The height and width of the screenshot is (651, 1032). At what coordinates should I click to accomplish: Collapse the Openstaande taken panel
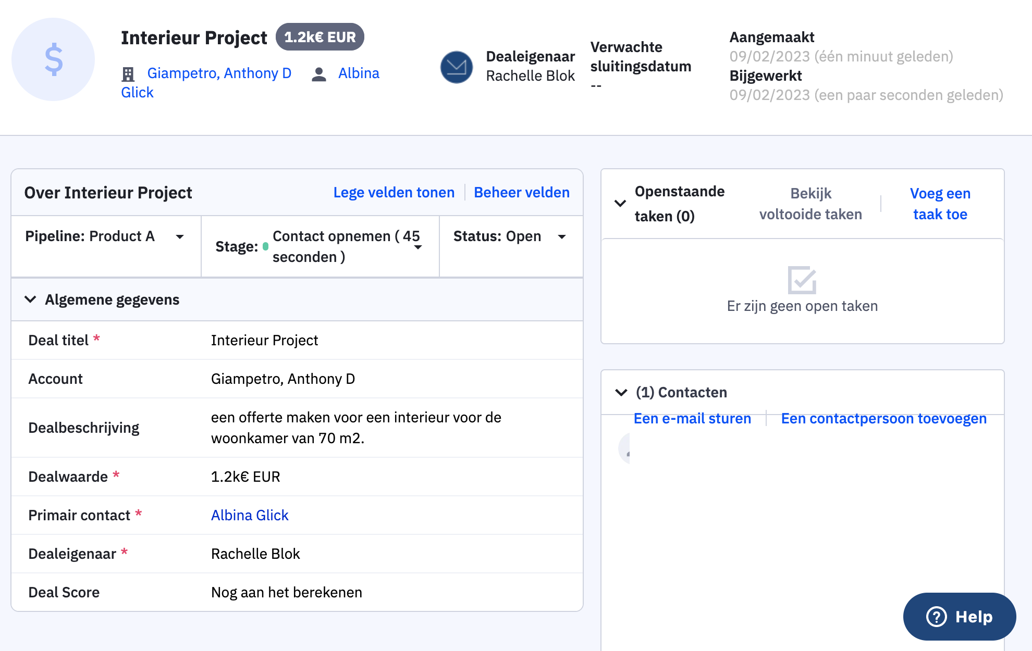tap(620, 204)
